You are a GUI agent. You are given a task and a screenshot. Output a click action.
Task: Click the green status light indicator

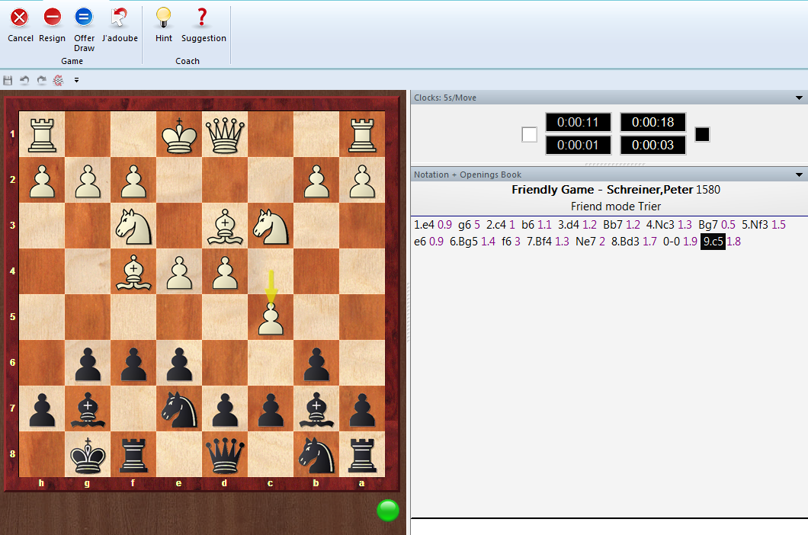(387, 511)
